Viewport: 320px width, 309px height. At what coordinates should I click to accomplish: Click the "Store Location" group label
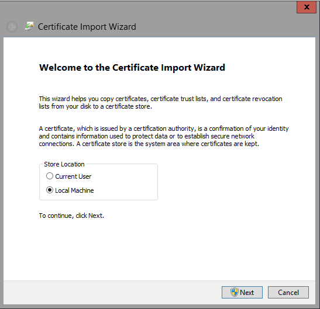coord(64,164)
